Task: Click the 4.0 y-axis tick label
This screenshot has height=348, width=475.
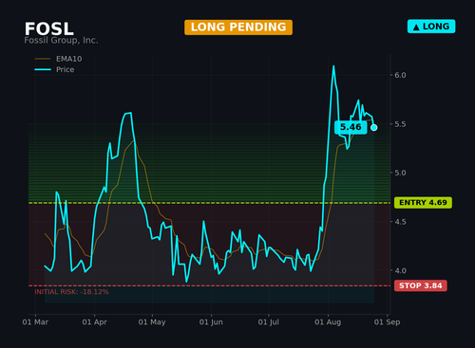Action: (400, 271)
